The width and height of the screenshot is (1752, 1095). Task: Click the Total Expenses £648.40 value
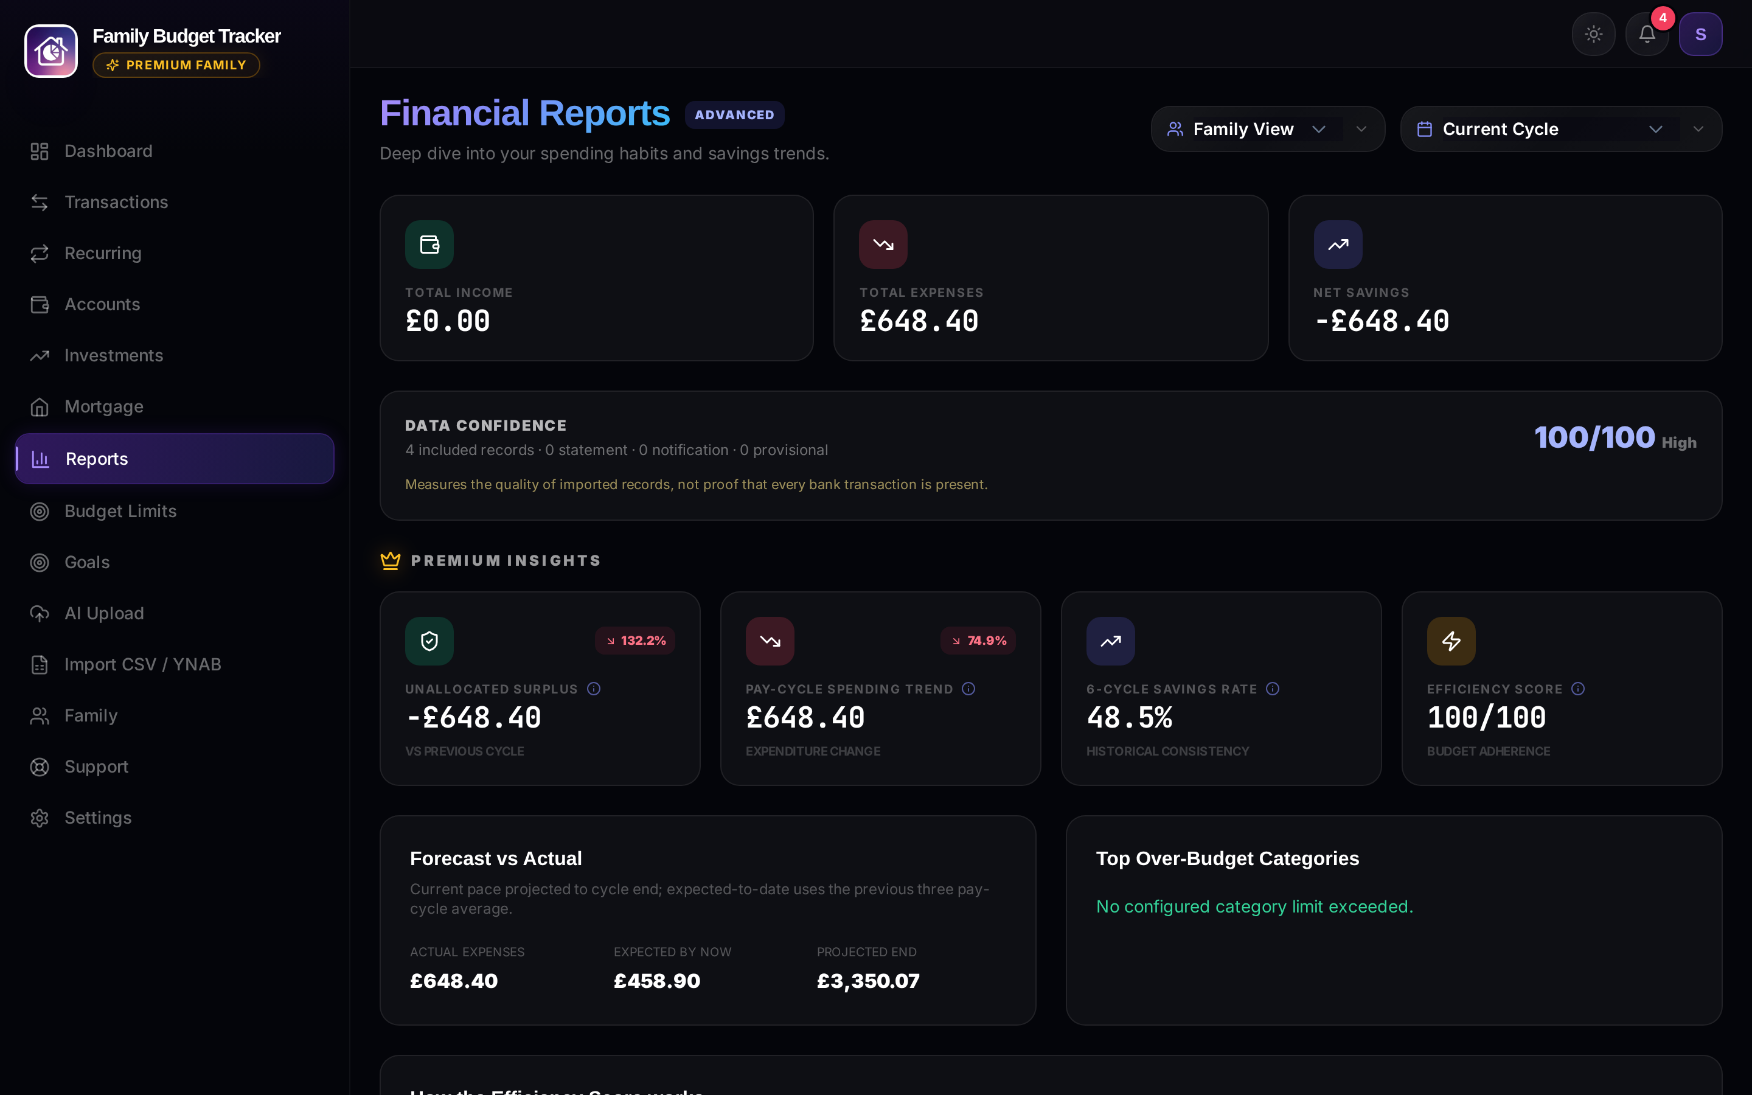(919, 321)
